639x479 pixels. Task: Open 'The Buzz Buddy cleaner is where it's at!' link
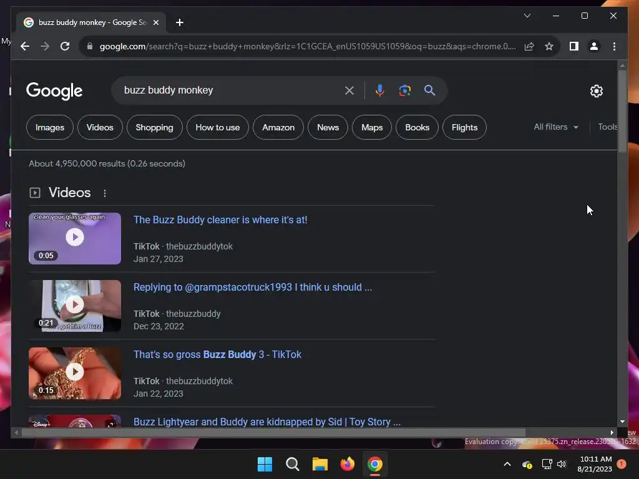coord(220,220)
